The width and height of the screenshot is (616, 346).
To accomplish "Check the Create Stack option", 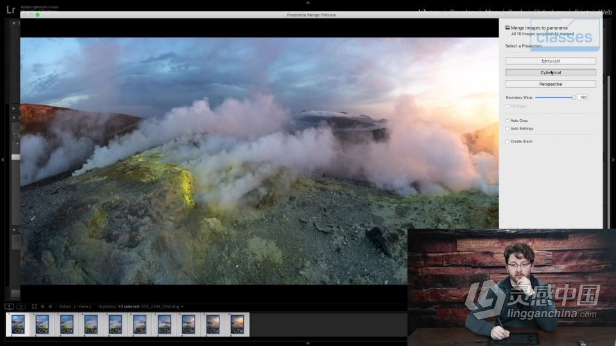I will (x=507, y=142).
